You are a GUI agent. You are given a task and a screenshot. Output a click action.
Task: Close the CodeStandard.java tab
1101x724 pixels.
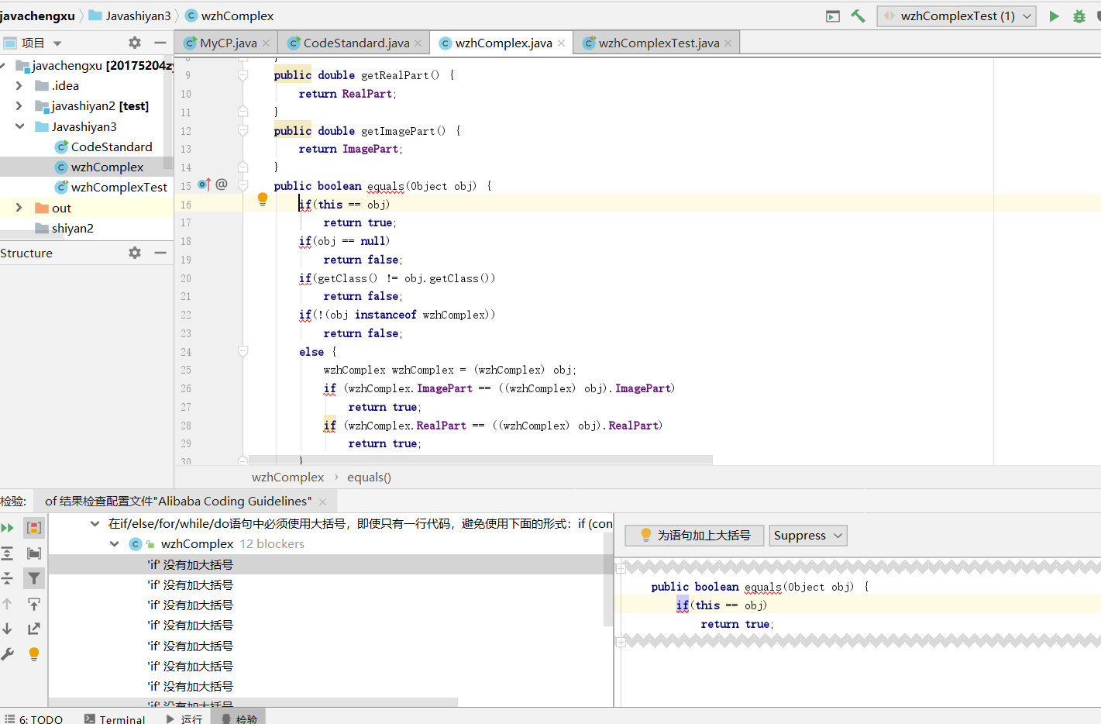[418, 43]
